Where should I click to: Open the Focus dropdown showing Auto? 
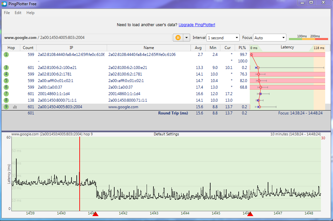(x=269, y=38)
